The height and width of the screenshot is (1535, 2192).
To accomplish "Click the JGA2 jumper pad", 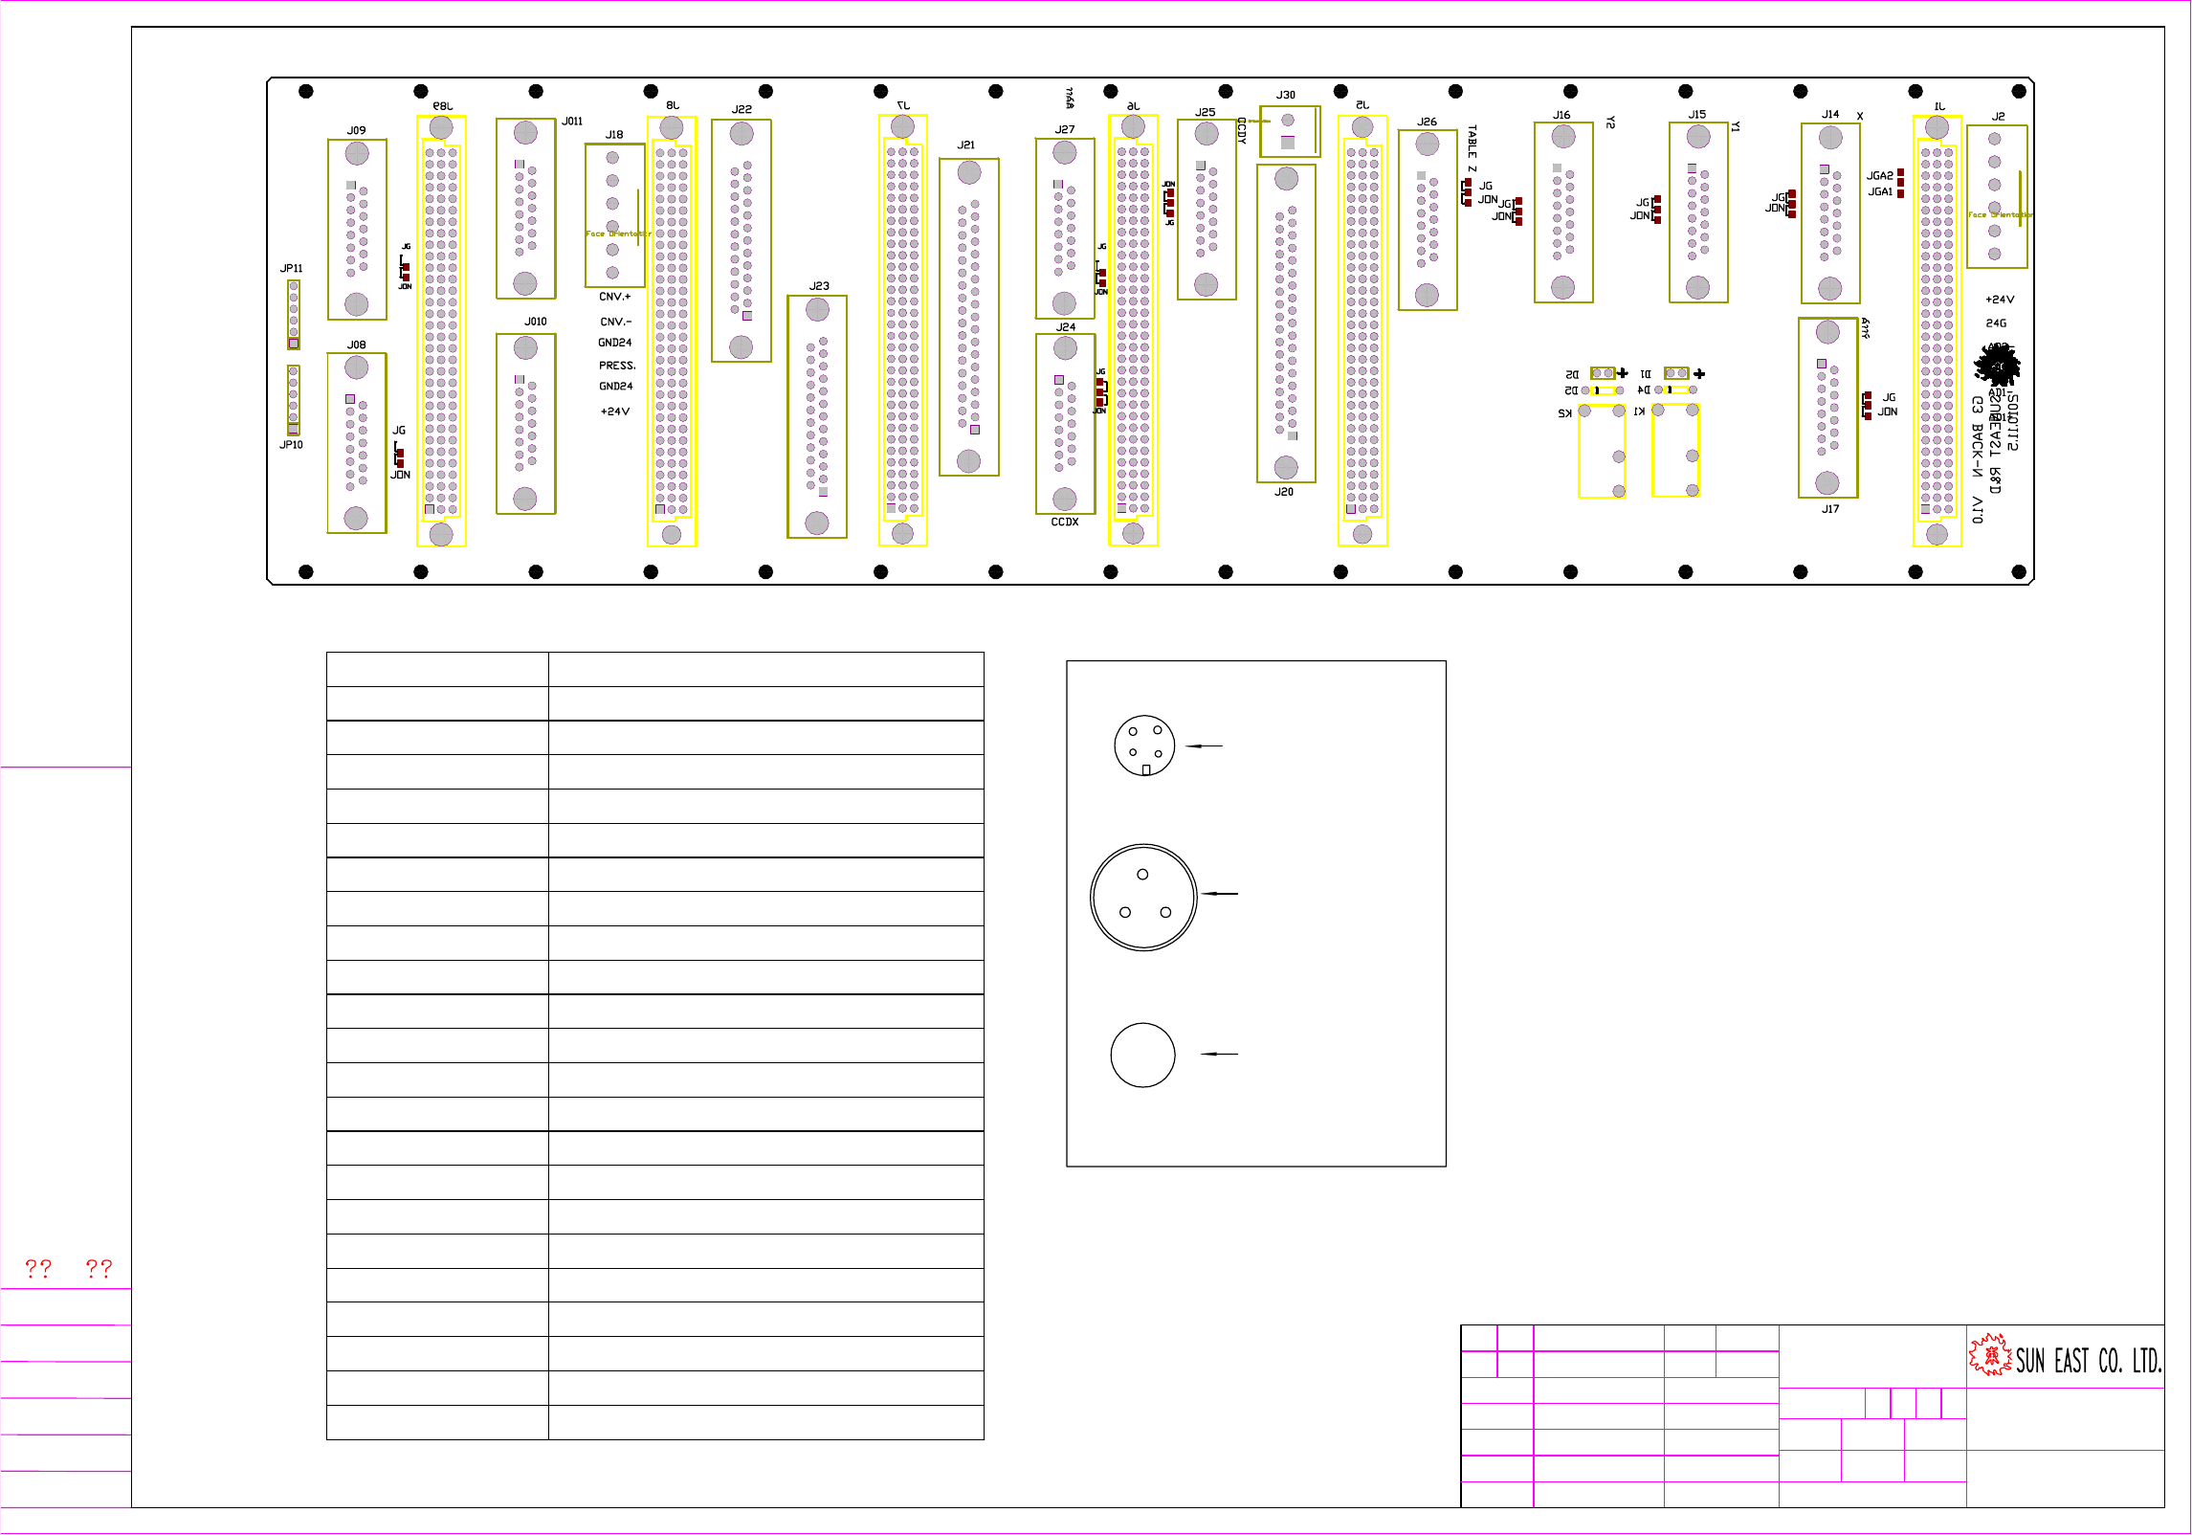I will click(1900, 174).
